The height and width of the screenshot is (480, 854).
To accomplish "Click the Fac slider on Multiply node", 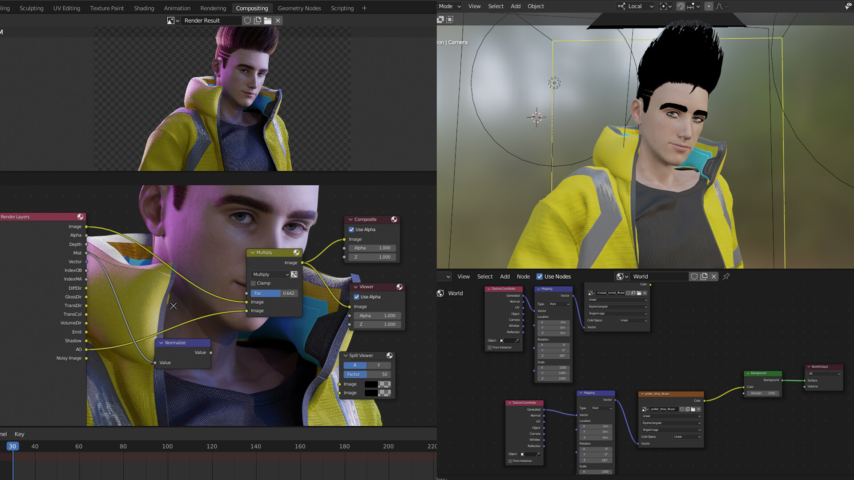I will tap(274, 293).
